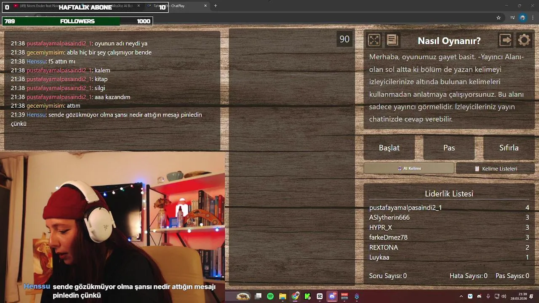Screen dimensions: 539x303
Task: Click the Hata Sayısı: 0 counter
Action: (x=468, y=276)
